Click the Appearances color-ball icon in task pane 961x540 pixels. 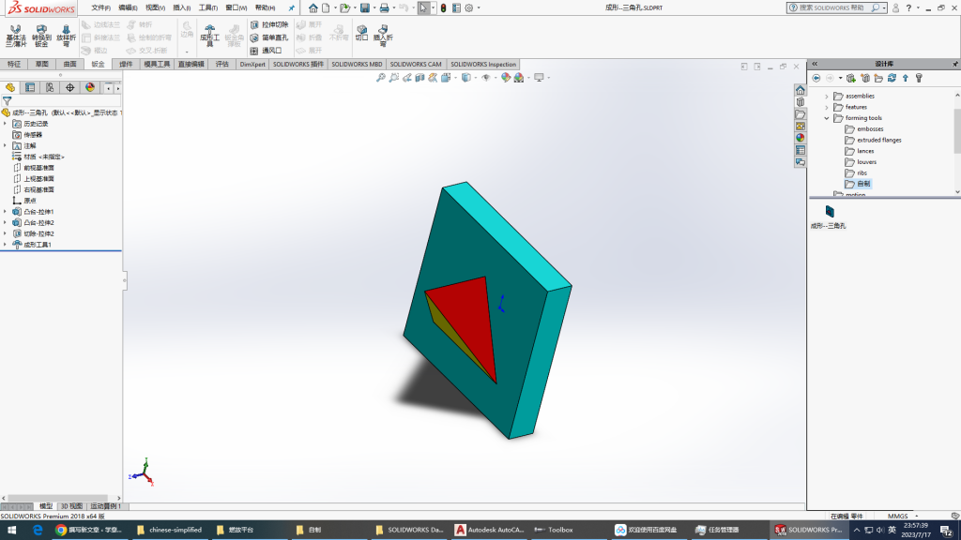[x=800, y=138]
